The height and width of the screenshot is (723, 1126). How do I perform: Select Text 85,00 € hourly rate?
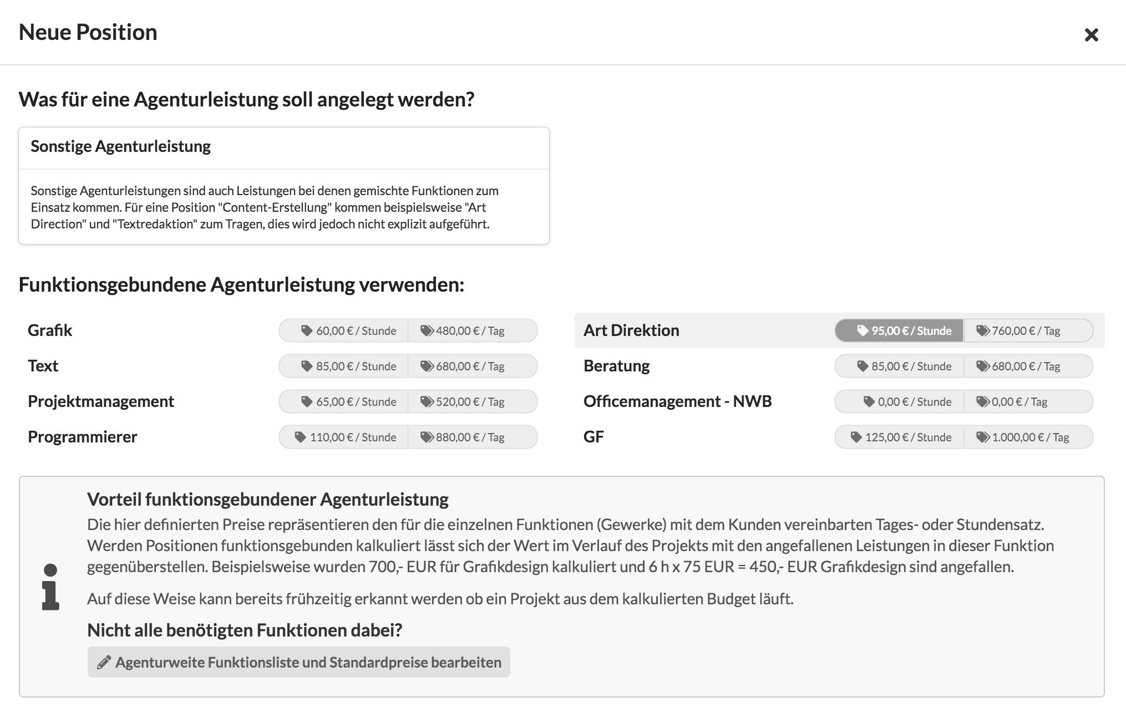[x=344, y=366]
